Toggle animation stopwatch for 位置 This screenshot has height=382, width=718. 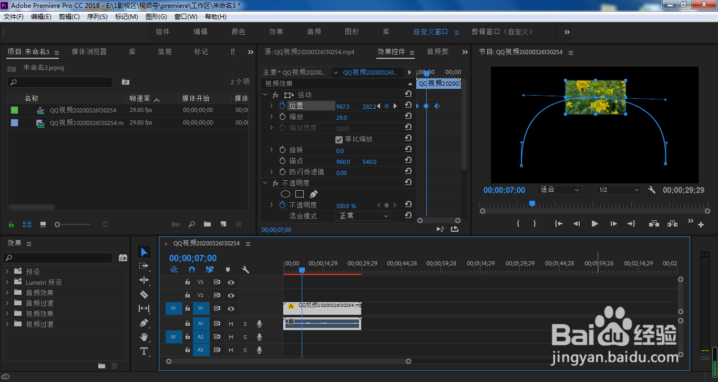point(283,106)
